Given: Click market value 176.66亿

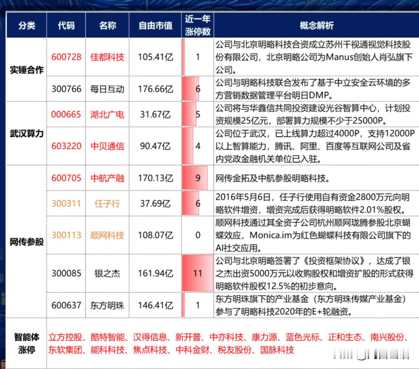Looking at the screenshot, I should [155, 89].
